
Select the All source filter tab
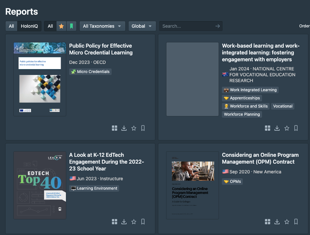point(11,26)
